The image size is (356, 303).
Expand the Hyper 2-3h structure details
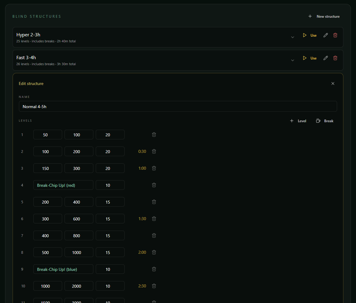pos(293,37)
